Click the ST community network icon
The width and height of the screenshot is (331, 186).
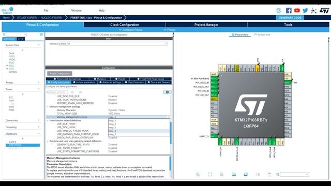[x=313, y=10]
